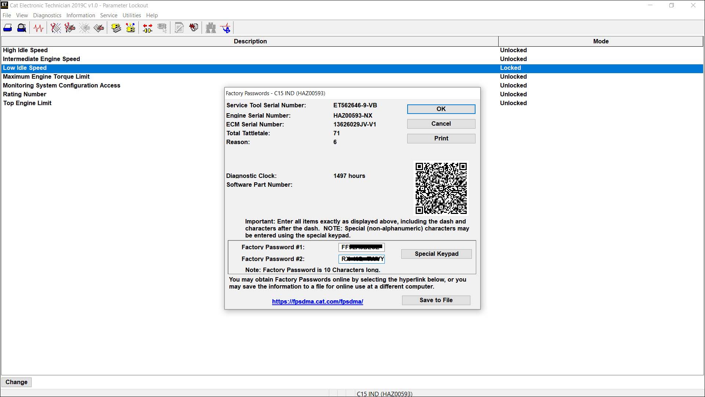Click the Print toolbar icon
The image size is (705, 397).
tap(7, 28)
